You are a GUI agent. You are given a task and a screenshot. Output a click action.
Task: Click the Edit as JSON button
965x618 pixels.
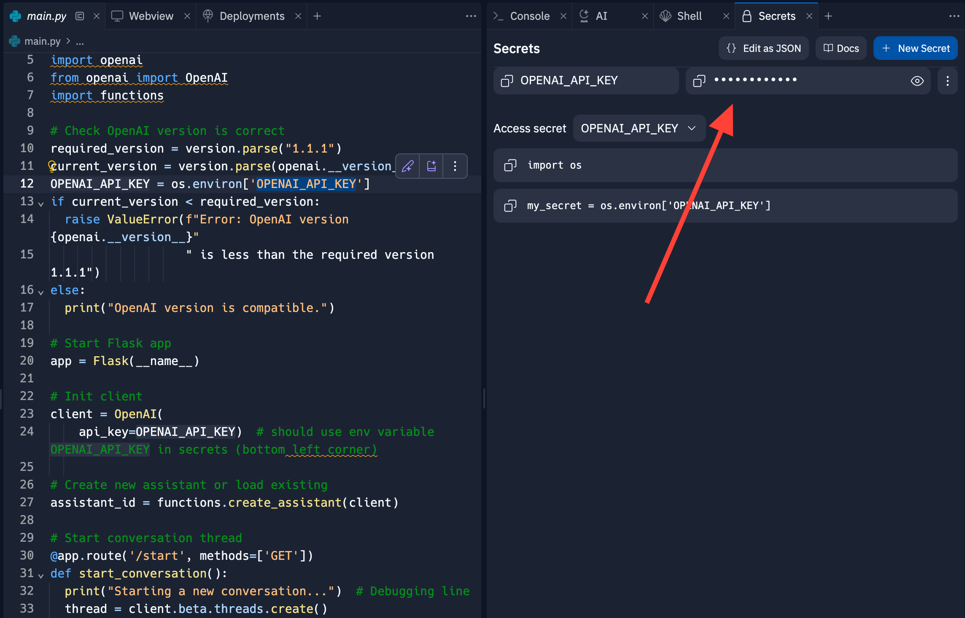pyautogui.click(x=763, y=48)
